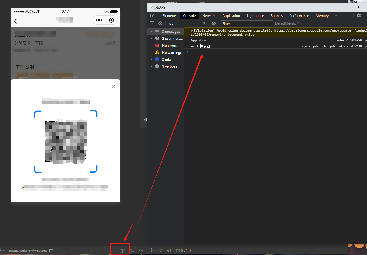Switch to the Network tab

tap(209, 16)
